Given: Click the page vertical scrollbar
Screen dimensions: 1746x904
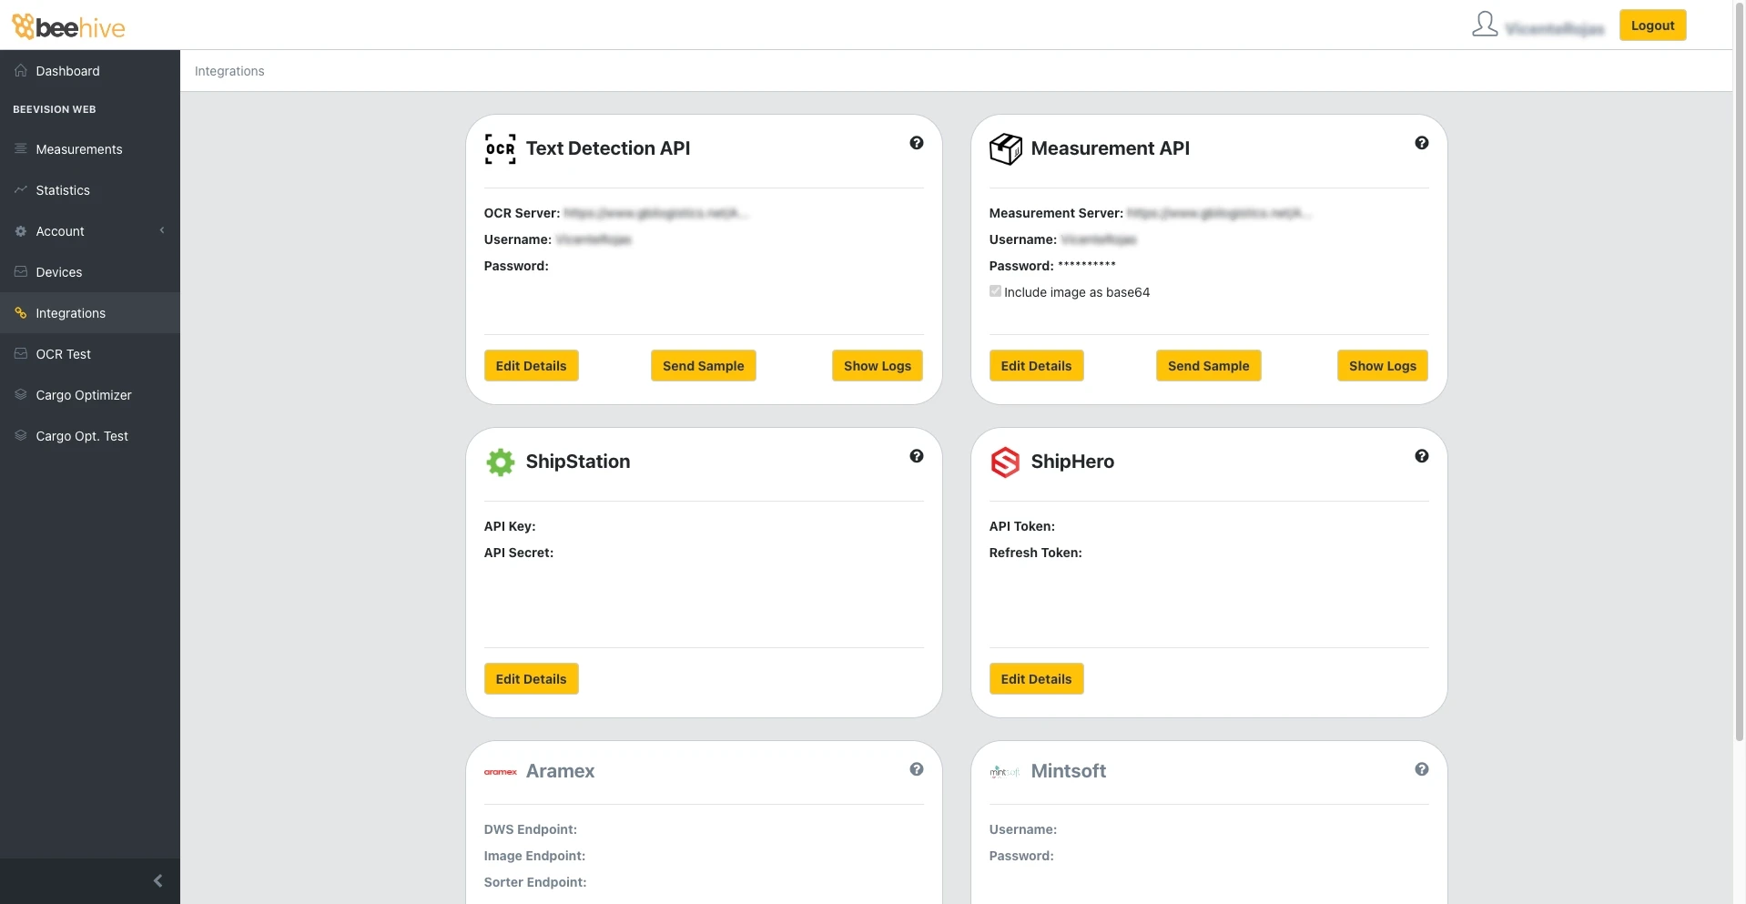Looking at the screenshot, I should 1739,364.
